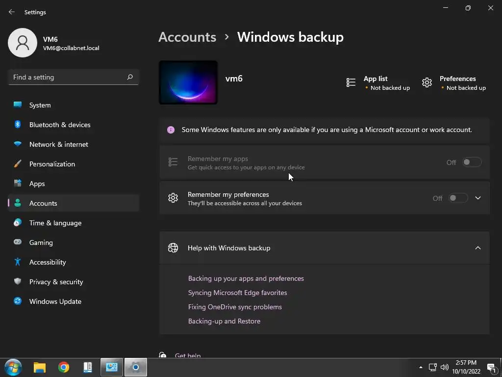Viewport: 502px width, 377px height.
Task: Click the App list icon at top
Action: pyautogui.click(x=351, y=82)
